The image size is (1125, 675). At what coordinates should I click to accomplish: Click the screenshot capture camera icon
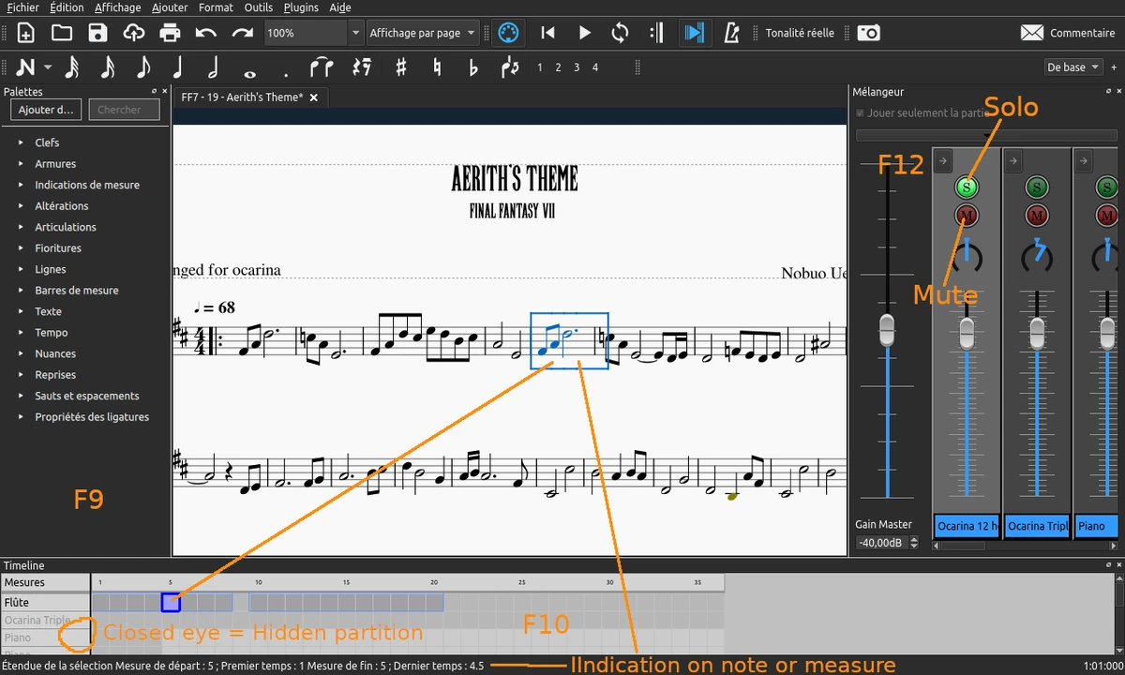click(x=868, y=32)
